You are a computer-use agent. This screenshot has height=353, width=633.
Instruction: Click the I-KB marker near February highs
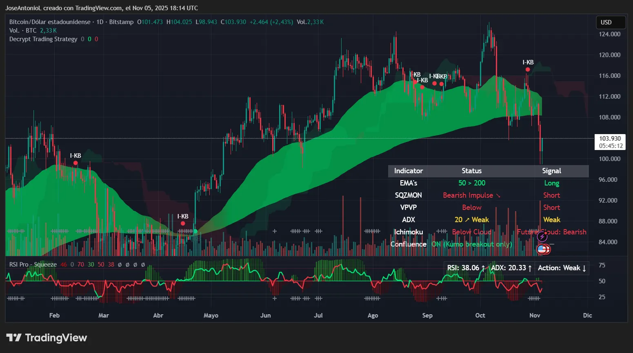coord(76,162)
